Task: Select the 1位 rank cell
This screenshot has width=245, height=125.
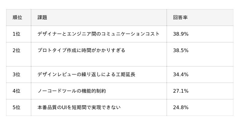Action: coord(17,34)
